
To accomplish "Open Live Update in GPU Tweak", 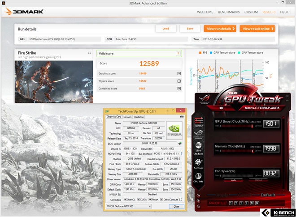I will (x=198, y=148).
